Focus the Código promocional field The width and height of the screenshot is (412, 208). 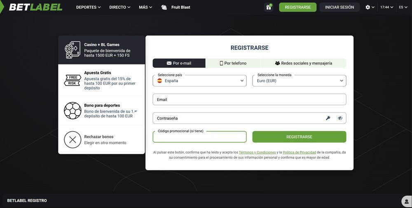point(200,137)
